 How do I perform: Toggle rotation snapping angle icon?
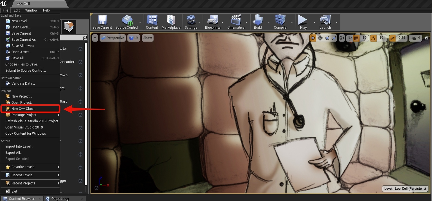click(x=373, y=38)
